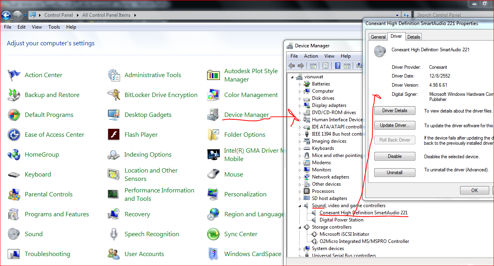Collapse the Storage controllers node
Screen dimensions: 494x266
pyautogui.click(x=300, y=227)
